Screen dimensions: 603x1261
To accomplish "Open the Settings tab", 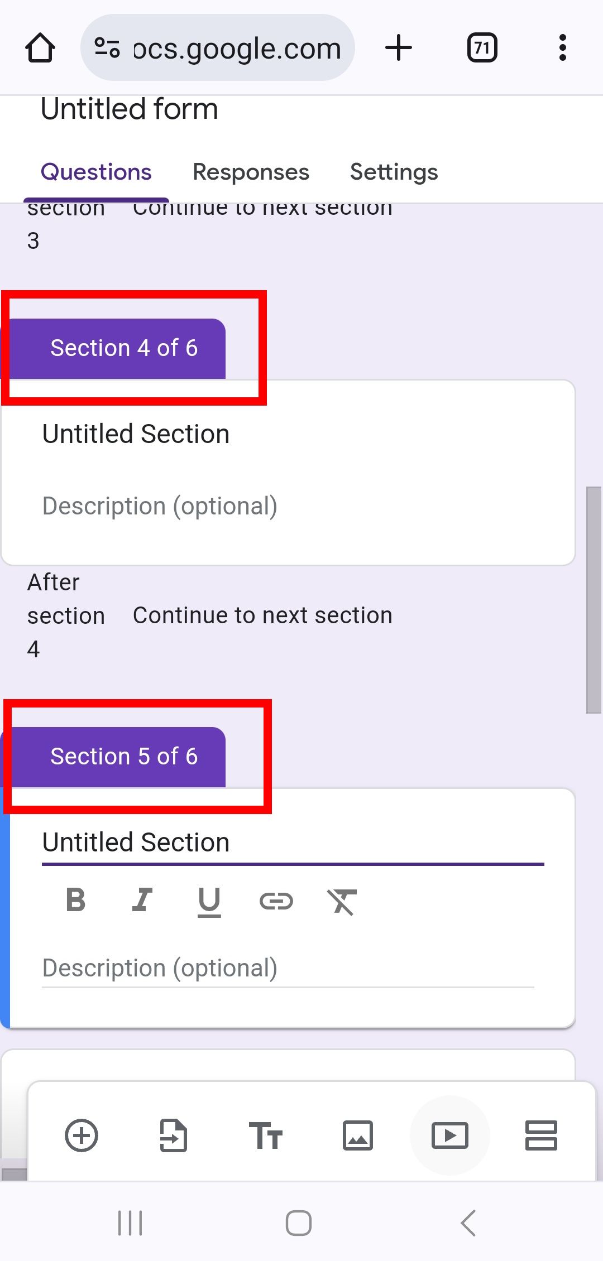I will (394, 171).
